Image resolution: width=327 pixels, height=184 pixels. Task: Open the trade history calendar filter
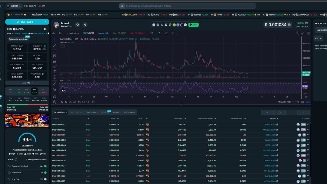pos(280,112)
